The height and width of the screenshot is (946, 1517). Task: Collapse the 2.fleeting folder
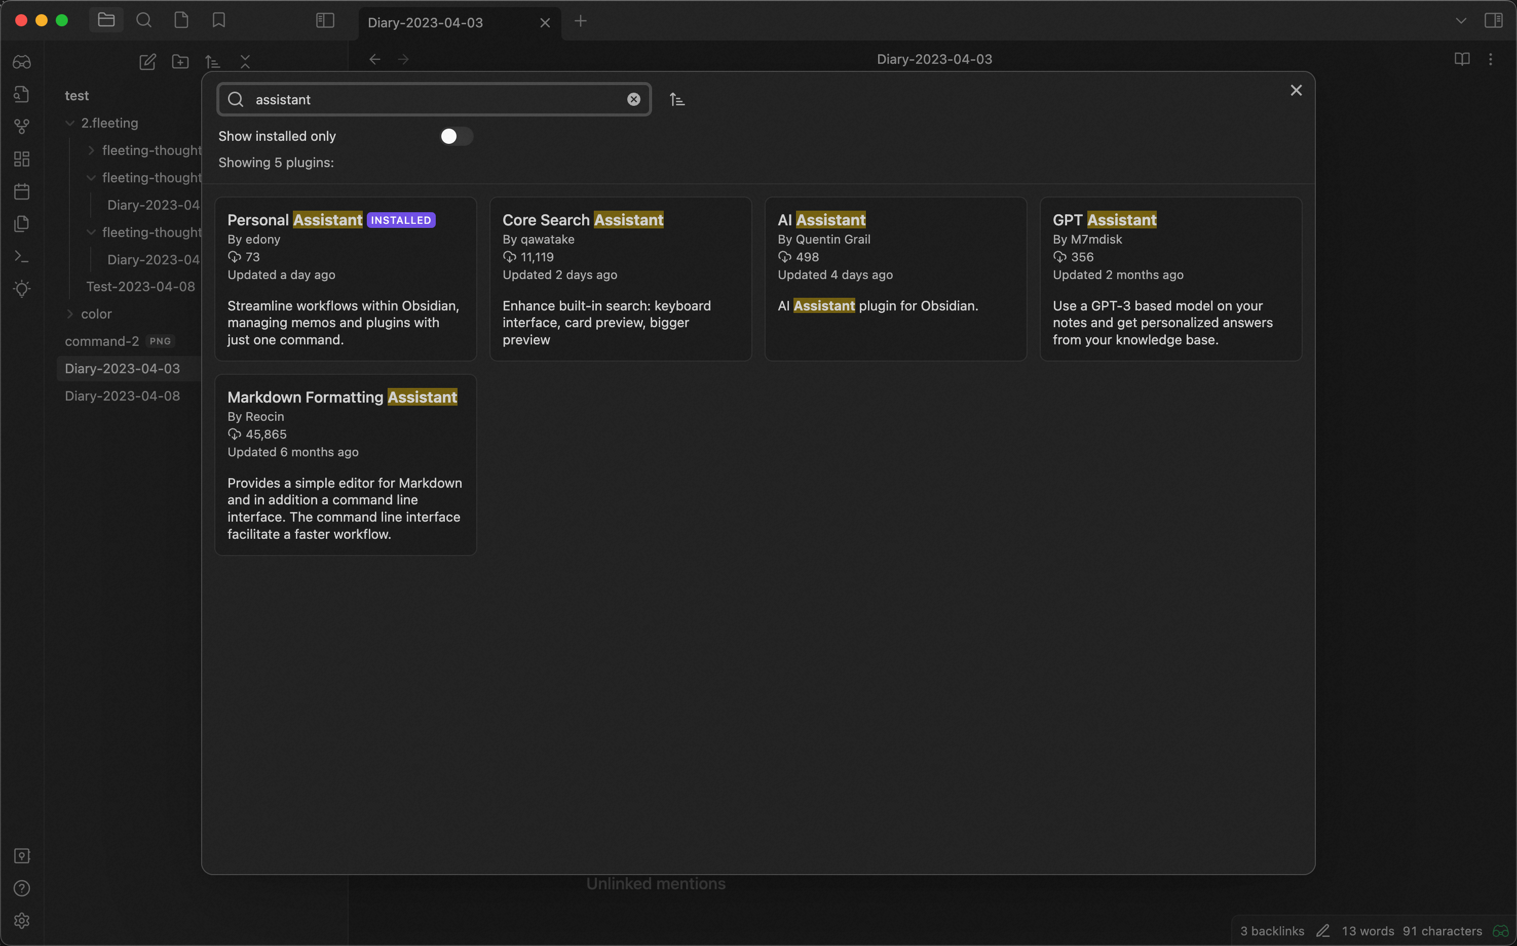(x=70, y=123)
